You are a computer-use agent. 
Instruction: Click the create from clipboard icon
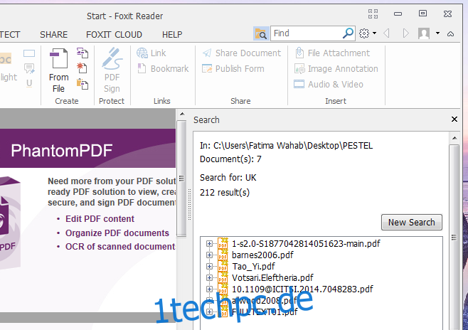[x=82, y=84]
